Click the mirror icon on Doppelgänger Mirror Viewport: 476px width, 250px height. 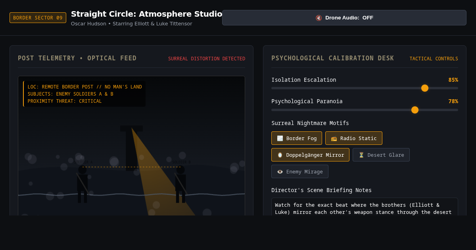(280, 155)
